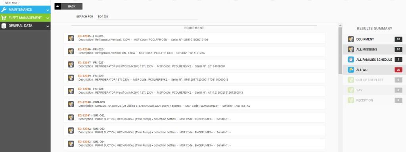Open equipment link EQ-12345 - FRI-025
406x152 pixels.
pyautogui.click(x=91, y=36)
